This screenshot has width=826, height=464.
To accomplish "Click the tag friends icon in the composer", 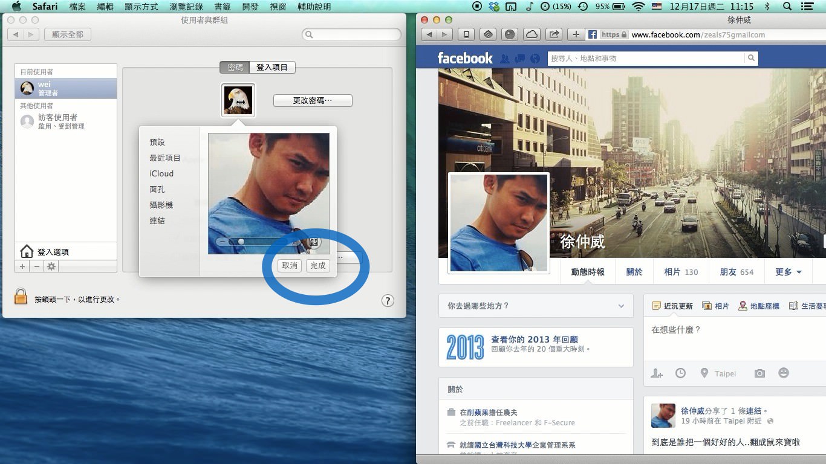I will 657,373.
